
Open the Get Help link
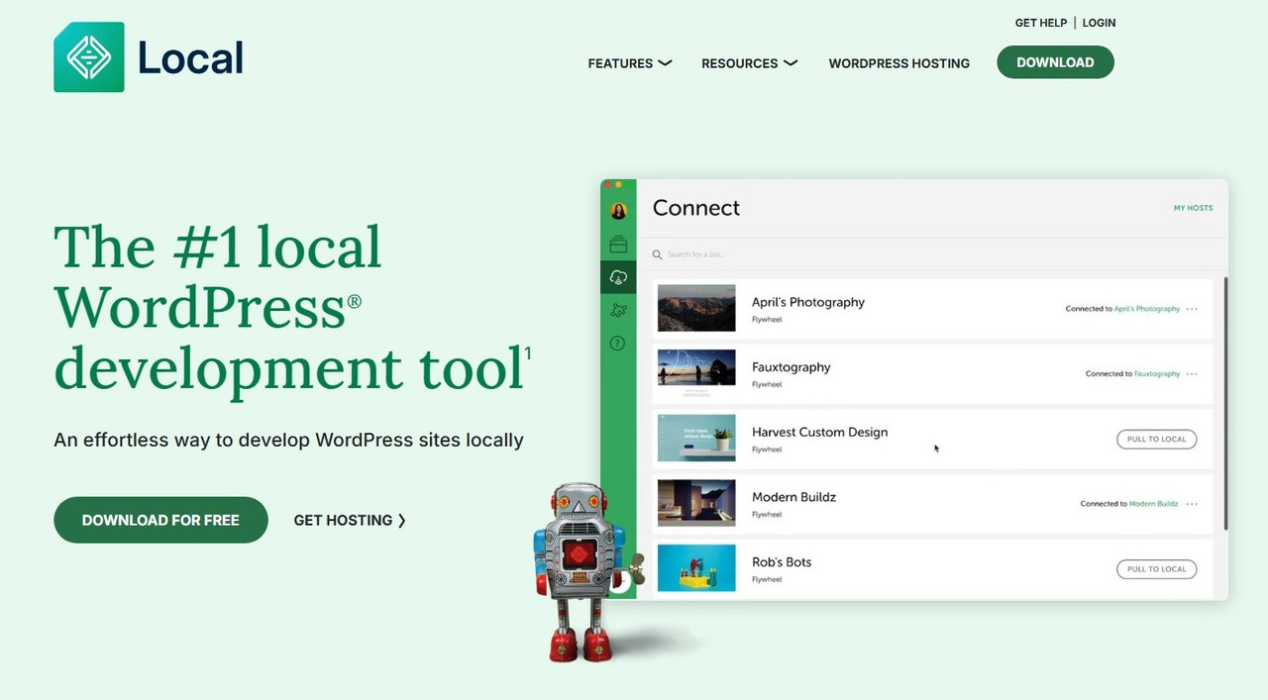[x=1040, y=23]
